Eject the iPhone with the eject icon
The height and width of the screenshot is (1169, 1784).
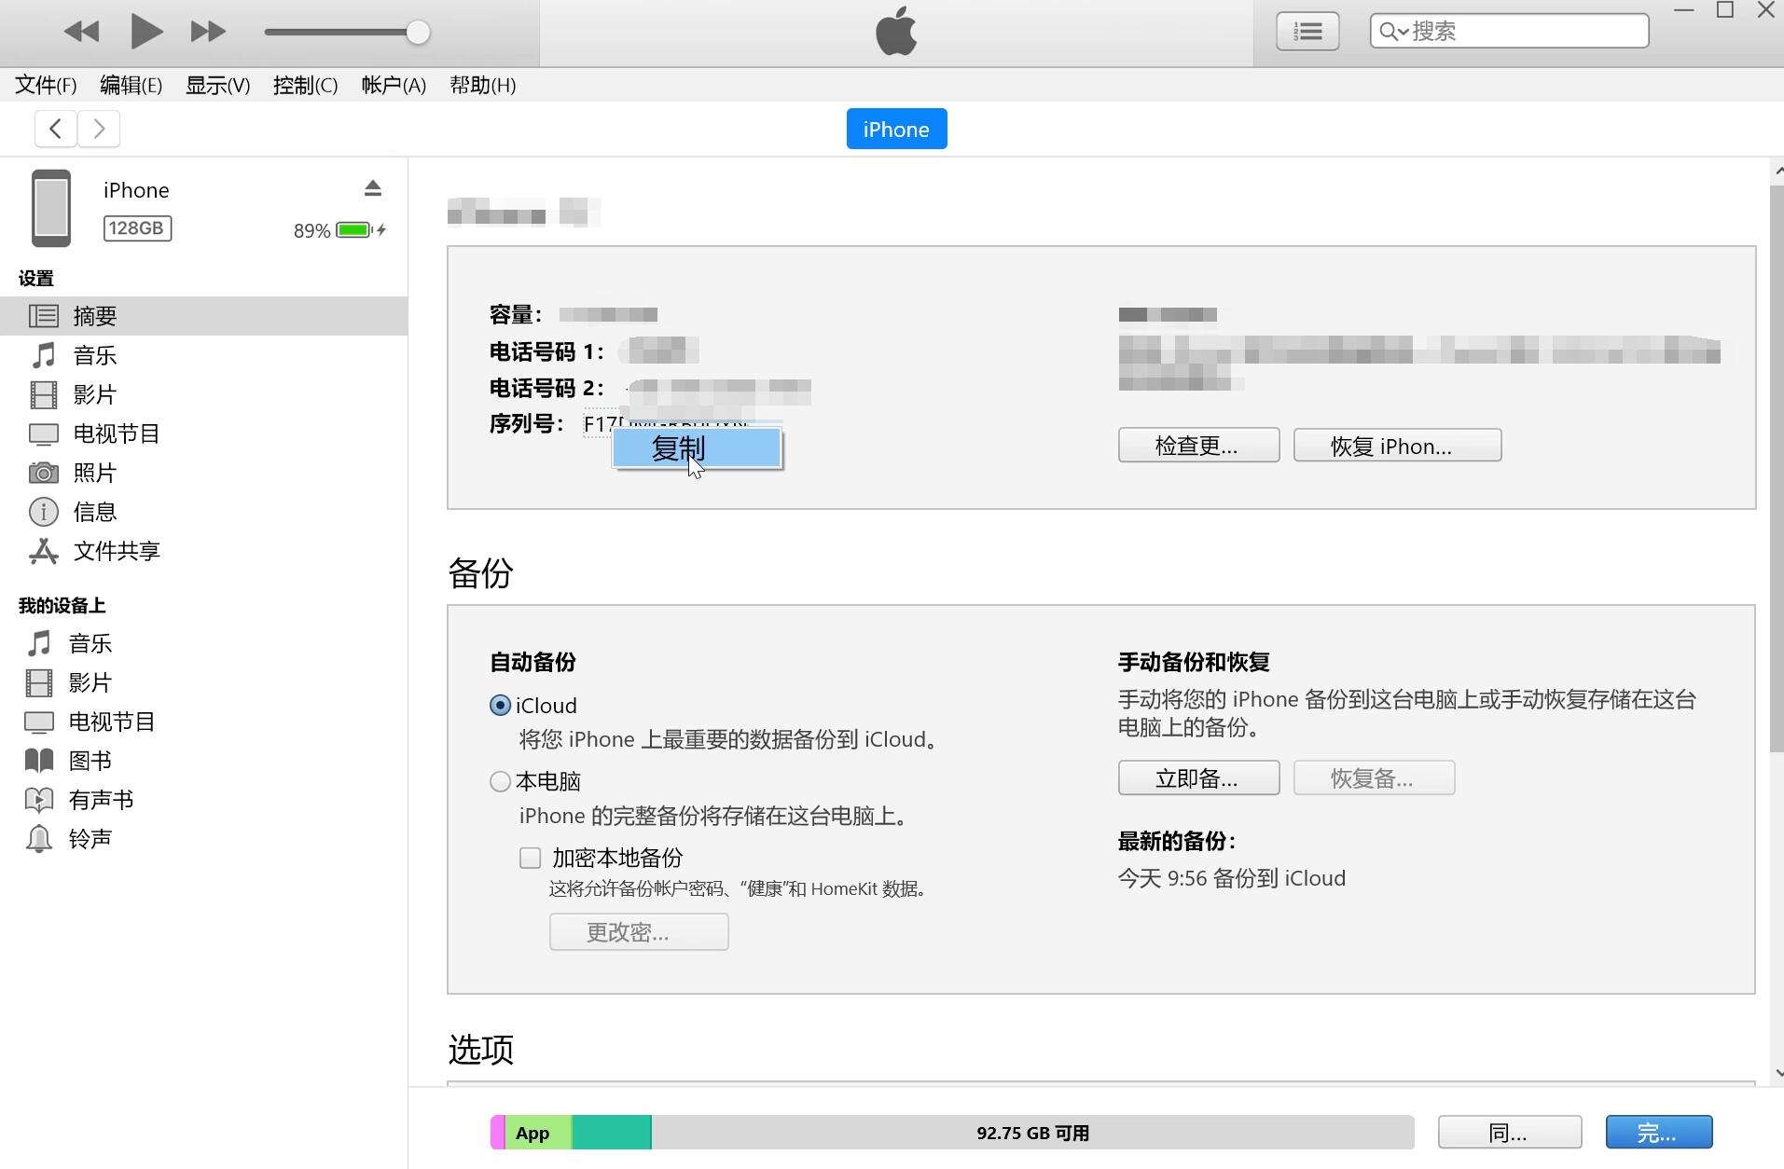point(373,188)
